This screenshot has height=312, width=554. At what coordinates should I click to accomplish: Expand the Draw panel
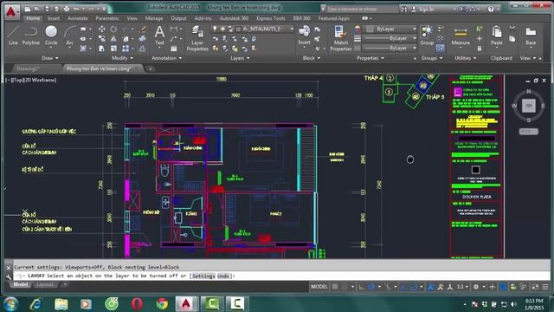point(50,58)
